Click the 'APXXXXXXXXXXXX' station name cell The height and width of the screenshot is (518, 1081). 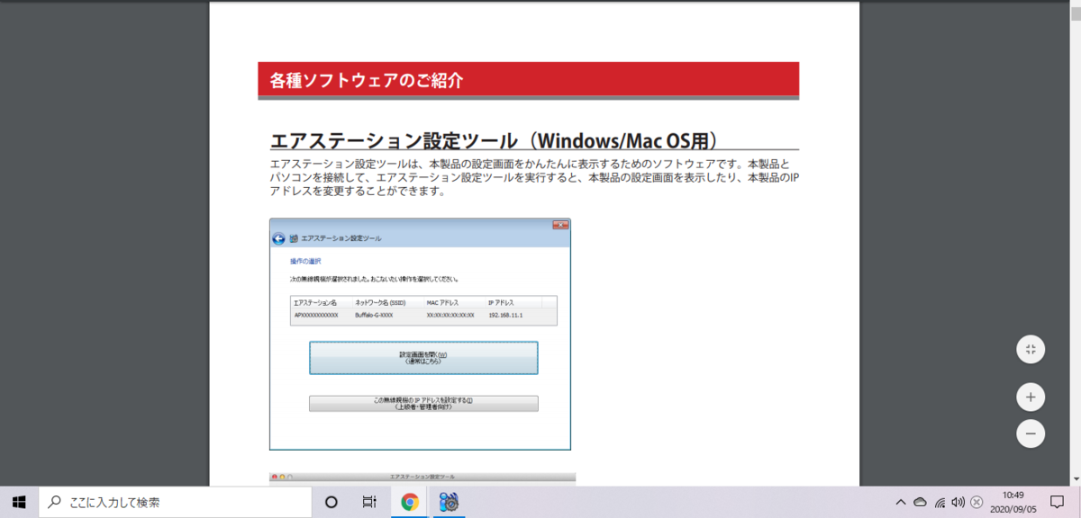click(x=316, y=317)
